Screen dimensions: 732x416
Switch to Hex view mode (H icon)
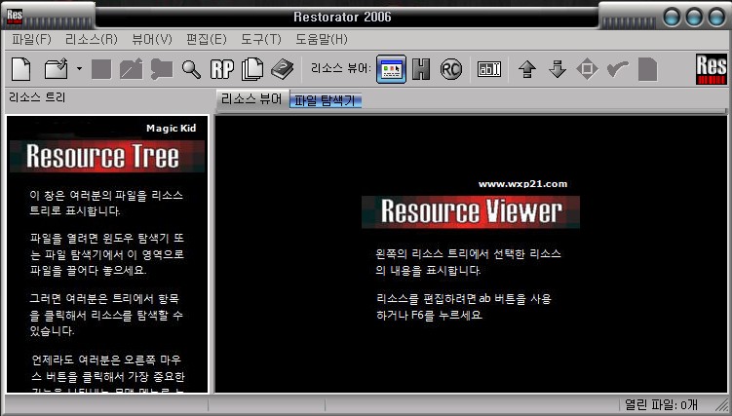pyautogui.click(x=421, y=69)
